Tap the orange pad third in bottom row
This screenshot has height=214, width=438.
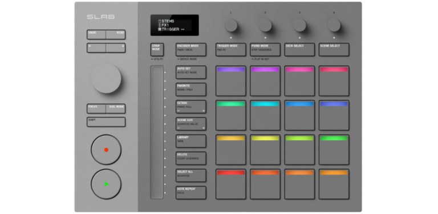tap(299, 184)
